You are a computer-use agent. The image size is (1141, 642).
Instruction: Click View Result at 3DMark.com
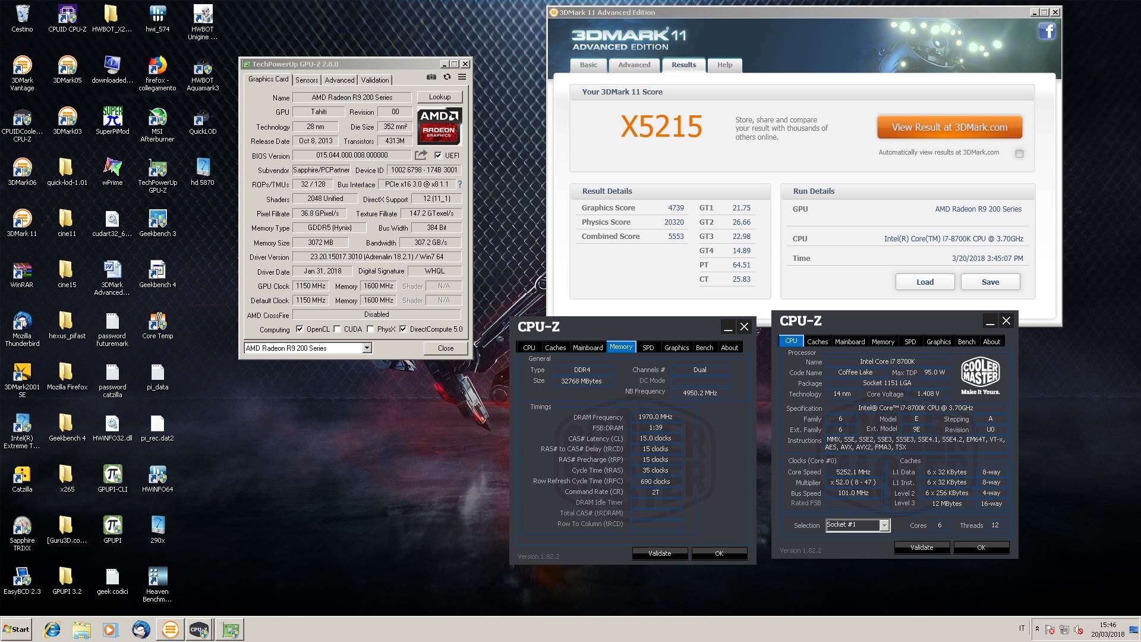coord(950,127)
